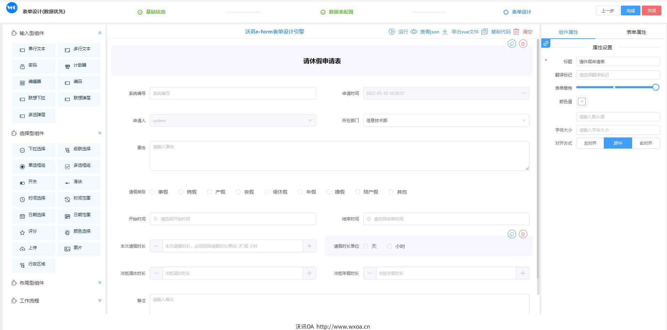Click the 查看json eye icon

click(x=414, y=32)
